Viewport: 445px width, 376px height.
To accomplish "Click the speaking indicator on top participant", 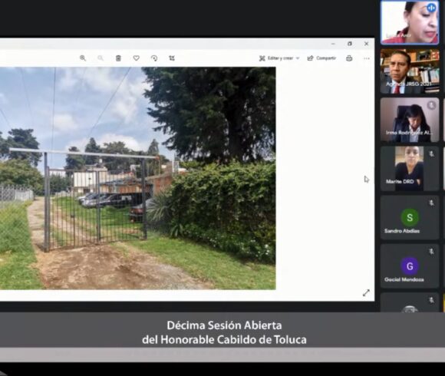I will coord(431,8).
